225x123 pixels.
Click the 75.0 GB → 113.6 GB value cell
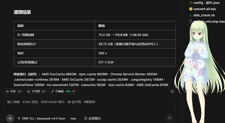135,35
